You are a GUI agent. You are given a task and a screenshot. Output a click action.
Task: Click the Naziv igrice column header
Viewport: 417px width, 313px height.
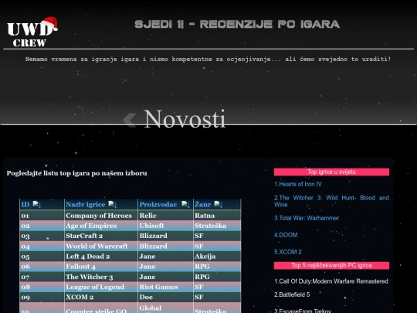101,204
